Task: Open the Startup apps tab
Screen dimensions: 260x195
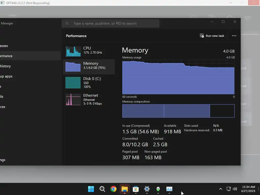Action: pyautogui.click(x=30, y=76)
